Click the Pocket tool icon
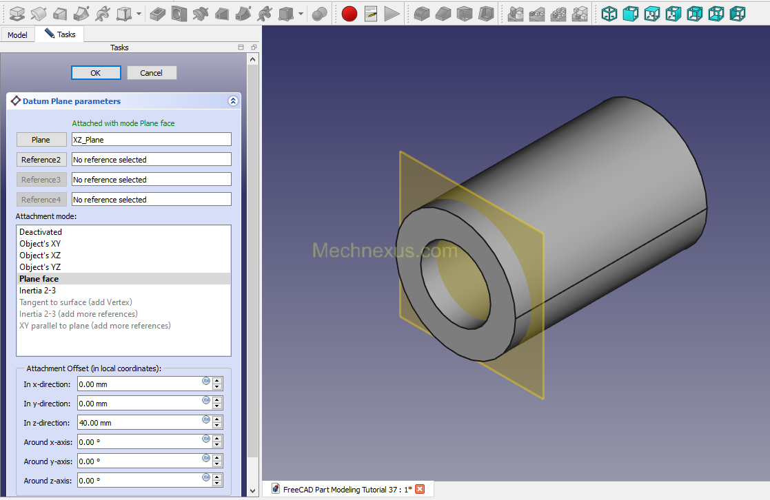Screen dimensions: 770x500 158,13
